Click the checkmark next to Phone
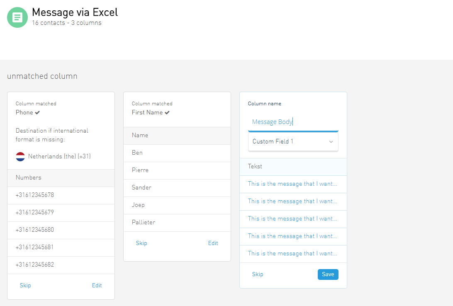The height and width of the screenshot is (306, 453). (x=37, y=113)
